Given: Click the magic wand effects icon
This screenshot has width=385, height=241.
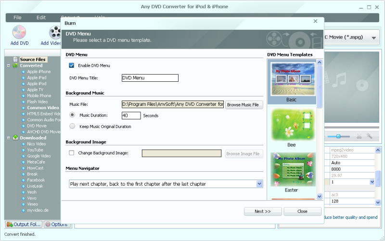Looking at the screenshot, I should (369, 136).
